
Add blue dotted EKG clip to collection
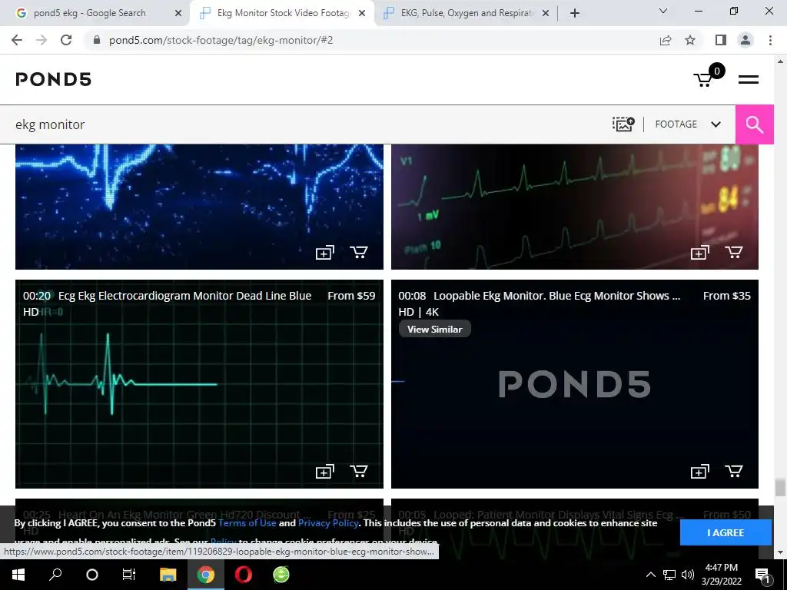[325, 252]
